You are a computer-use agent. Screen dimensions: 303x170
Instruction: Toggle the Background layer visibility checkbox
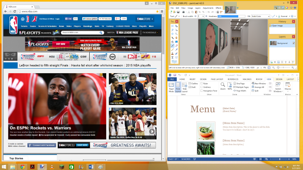coord(293,43)
